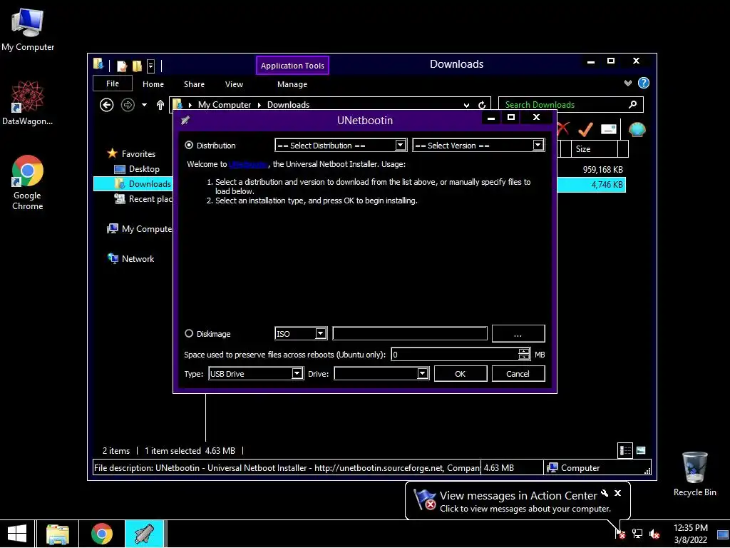Screen dimensions: 730x548
Task: Expand the ribbon with the chevron
Action: click(628, 83)
